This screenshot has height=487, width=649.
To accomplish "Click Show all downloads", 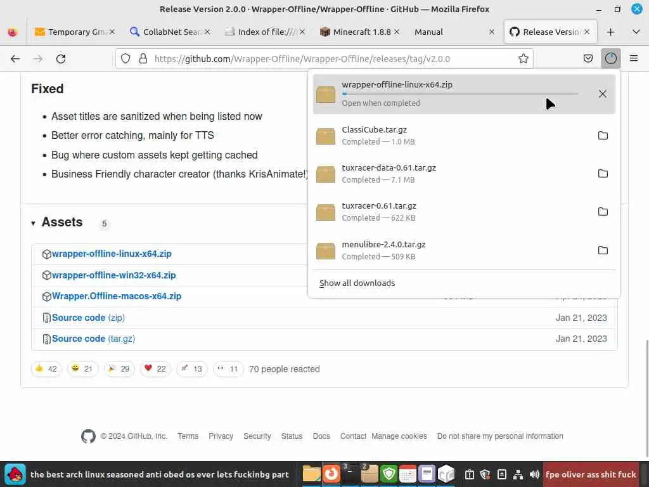I will (x=357, y=283).
